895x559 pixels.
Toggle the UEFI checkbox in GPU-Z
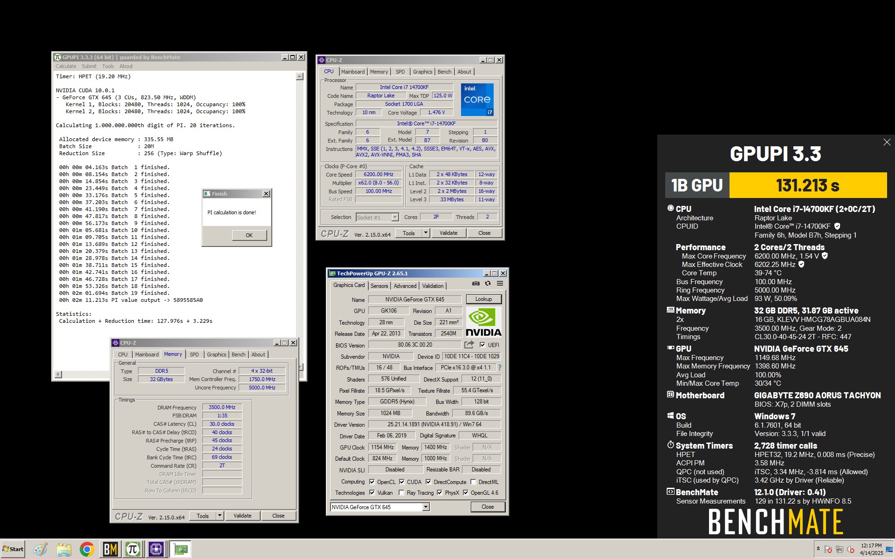482,345
